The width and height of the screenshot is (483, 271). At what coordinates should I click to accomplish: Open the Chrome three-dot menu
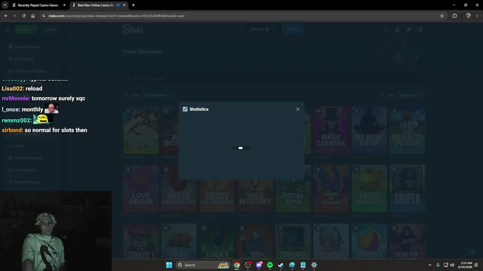[477, 16]
